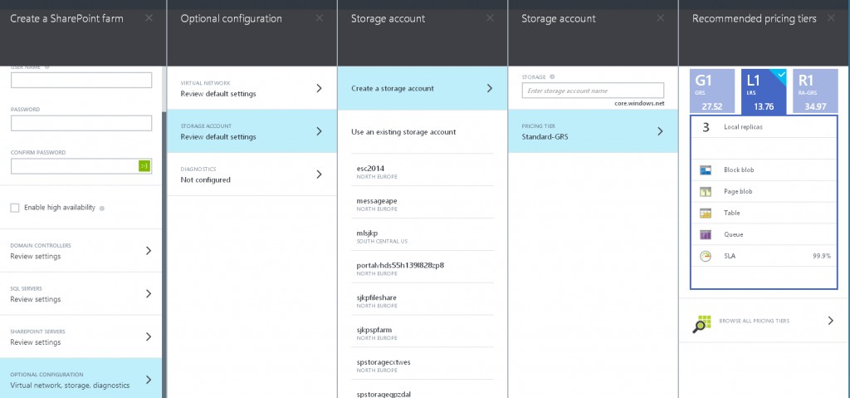Click the info icon beside User Name label
Viewport: 850px width, 398px height.
tap(47, 67)
